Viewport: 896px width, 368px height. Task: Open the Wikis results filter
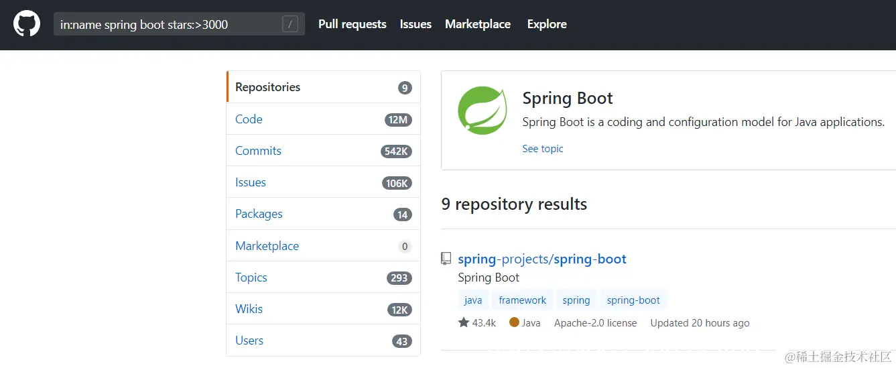249,309
